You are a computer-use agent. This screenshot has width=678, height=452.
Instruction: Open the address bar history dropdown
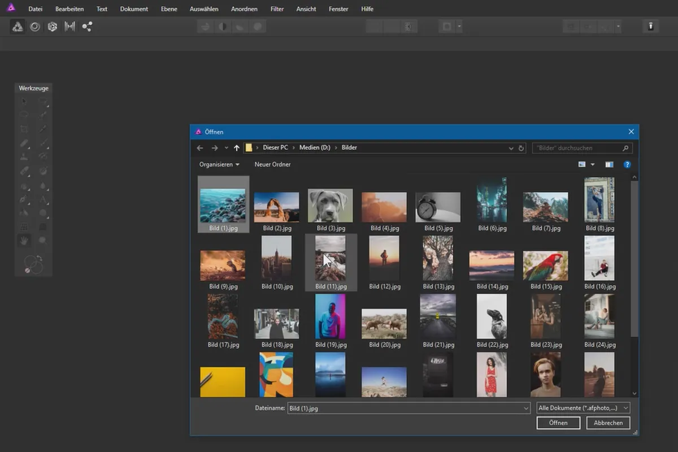511,148
